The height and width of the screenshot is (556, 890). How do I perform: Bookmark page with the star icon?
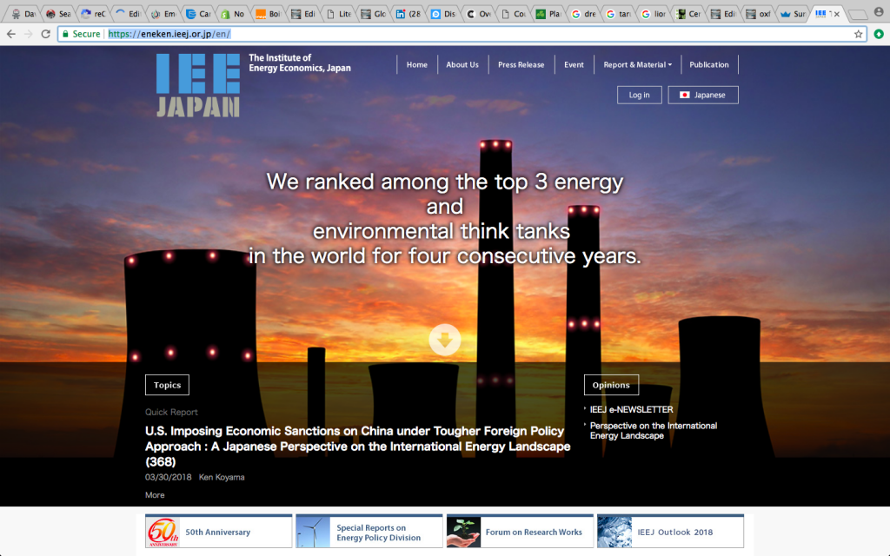(858, 34)
